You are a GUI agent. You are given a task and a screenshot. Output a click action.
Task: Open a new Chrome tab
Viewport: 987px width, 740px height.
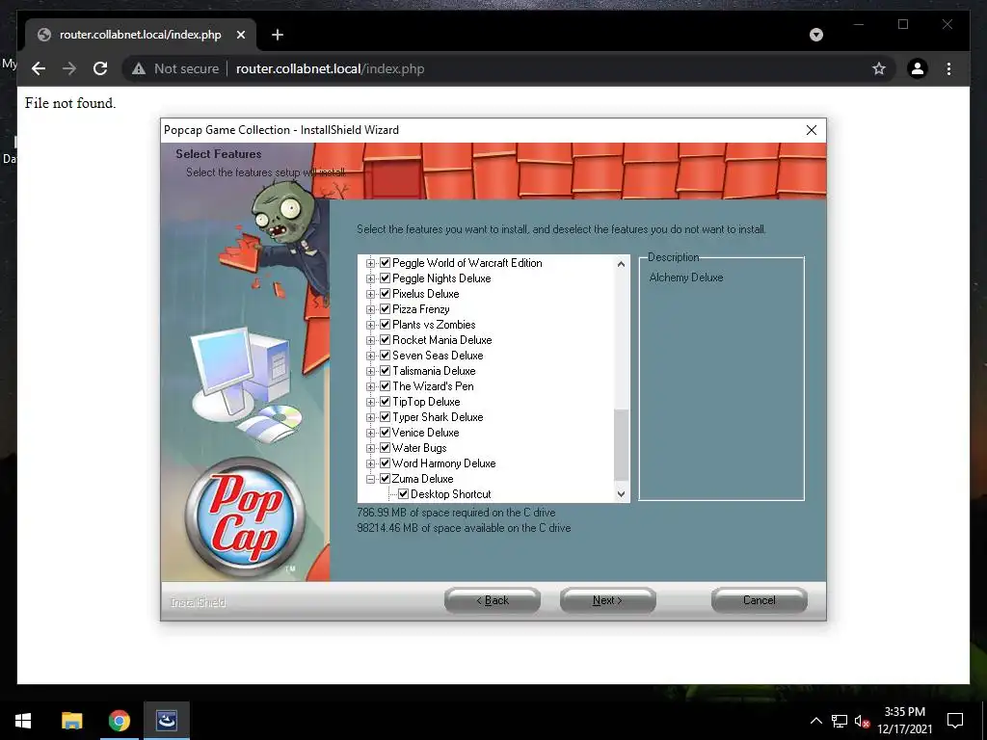(x=278, y=35)
